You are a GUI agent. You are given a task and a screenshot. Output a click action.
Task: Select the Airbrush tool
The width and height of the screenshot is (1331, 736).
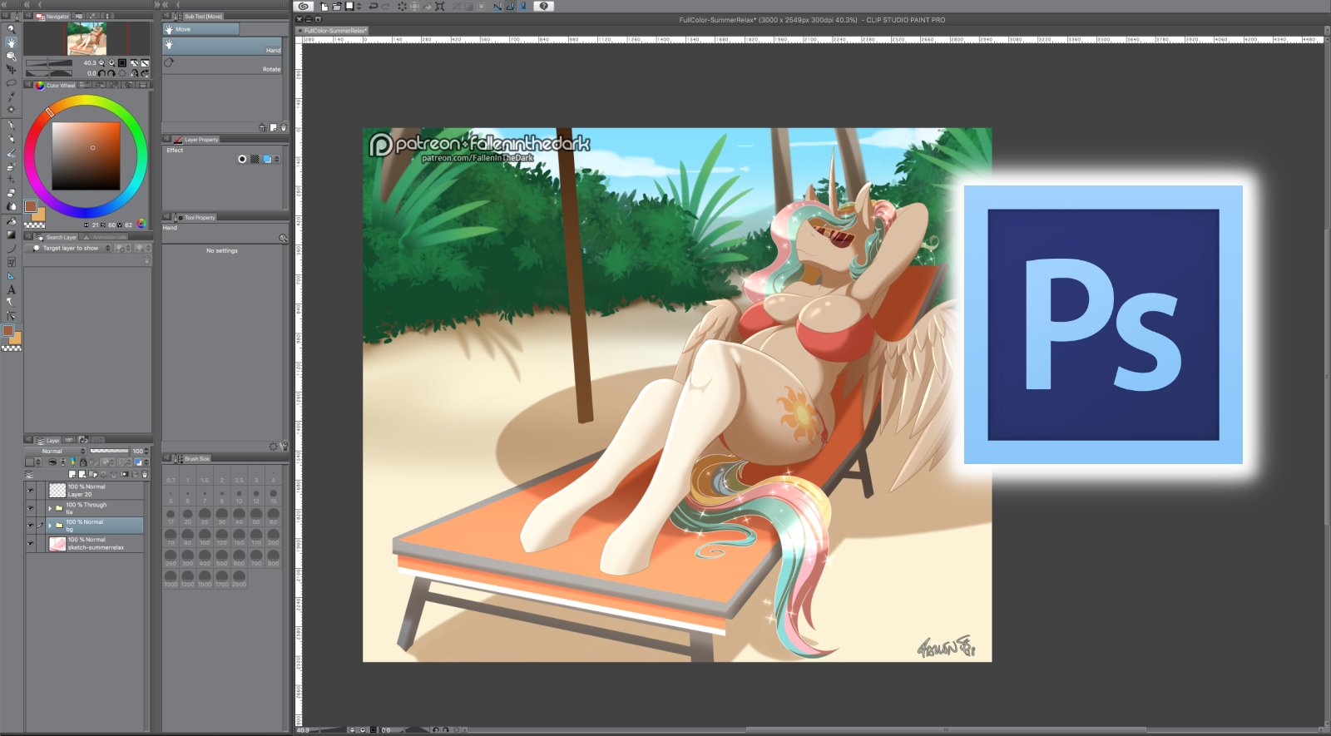pyautogui.click(x=11, y=166)
